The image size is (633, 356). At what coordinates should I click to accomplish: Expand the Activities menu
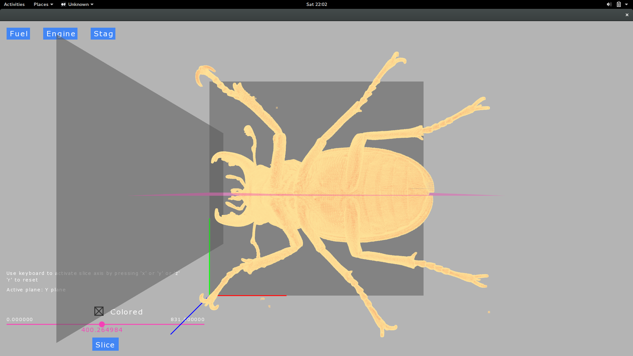pyautogui.click(x=15, y=4)
